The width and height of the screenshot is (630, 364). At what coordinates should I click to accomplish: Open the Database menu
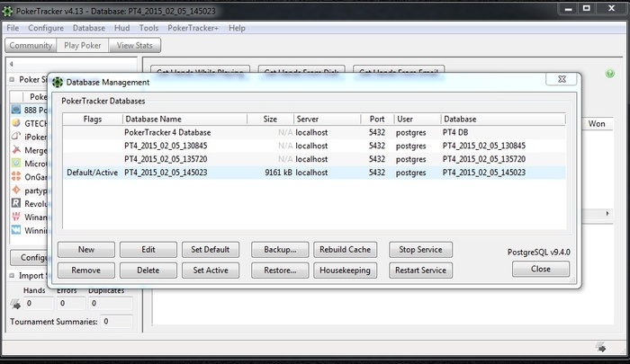pyautogui.click(x=88, y=28)
